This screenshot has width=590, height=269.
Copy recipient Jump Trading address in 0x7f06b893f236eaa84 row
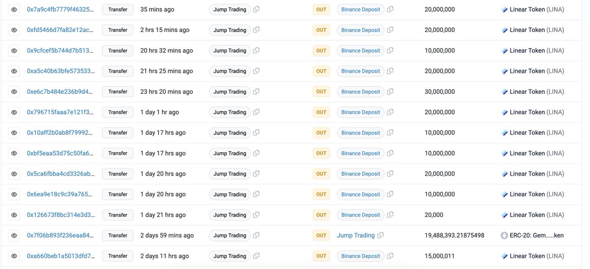click(380, 235)
